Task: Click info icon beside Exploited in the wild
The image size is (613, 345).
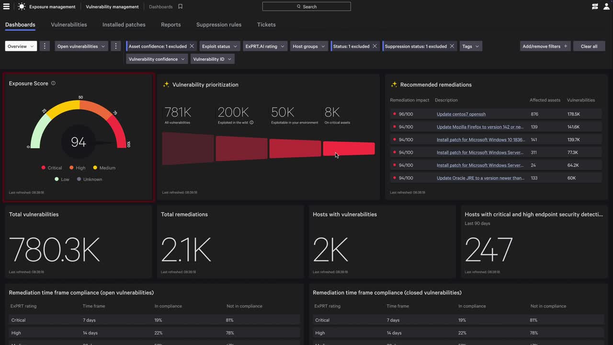Action: point(251,123)
